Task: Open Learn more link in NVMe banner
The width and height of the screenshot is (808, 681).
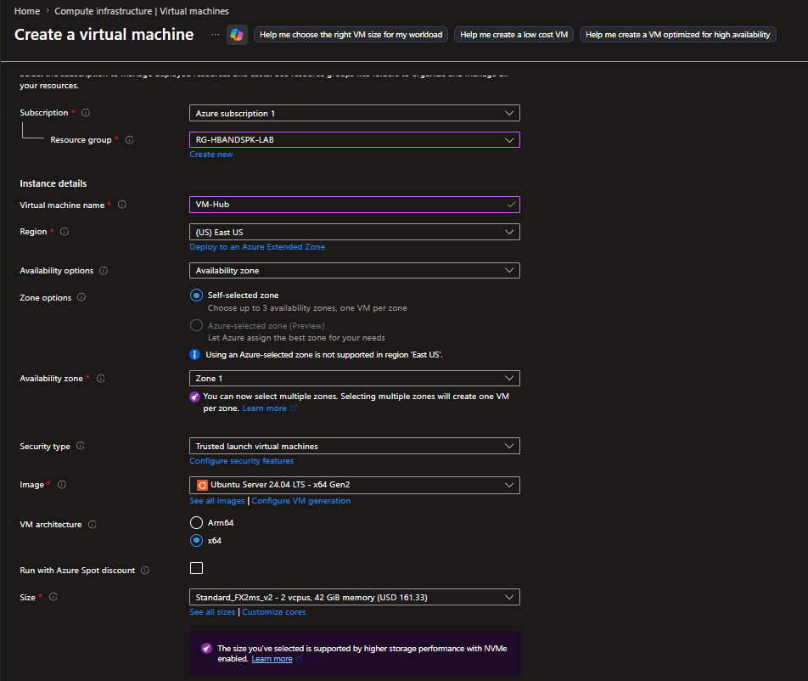Action: (272, 659)
